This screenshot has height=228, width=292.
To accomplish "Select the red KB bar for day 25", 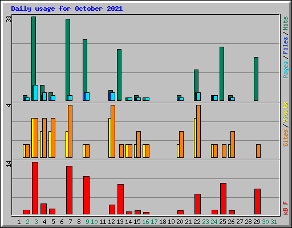I will click(x=223, y=198).
